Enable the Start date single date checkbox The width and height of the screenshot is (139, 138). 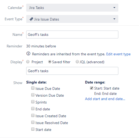click(x=33, y=129)
